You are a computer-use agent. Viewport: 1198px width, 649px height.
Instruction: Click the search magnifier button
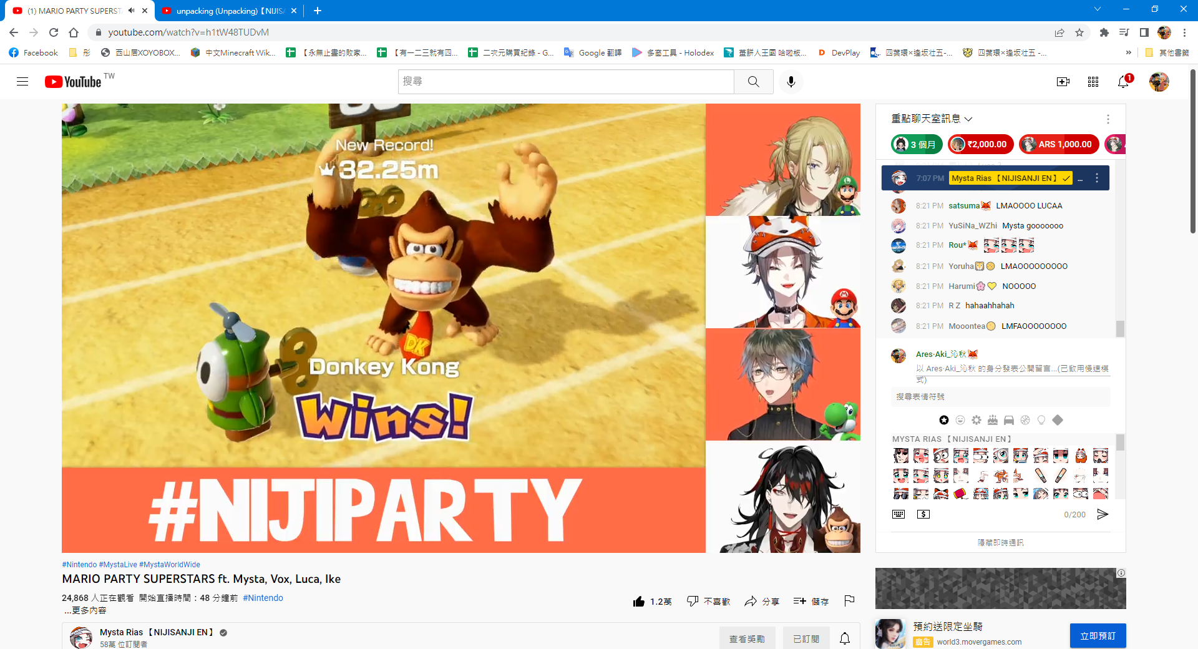click(754, 82)
